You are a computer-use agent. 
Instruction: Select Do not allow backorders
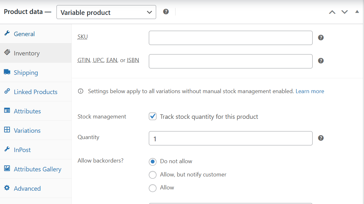tap(153, 162)
